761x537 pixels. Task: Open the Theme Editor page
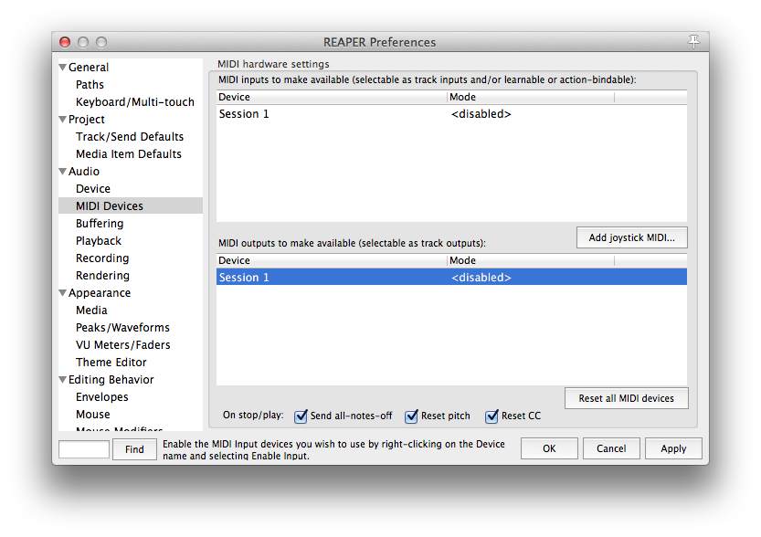(x=111, y=363)
